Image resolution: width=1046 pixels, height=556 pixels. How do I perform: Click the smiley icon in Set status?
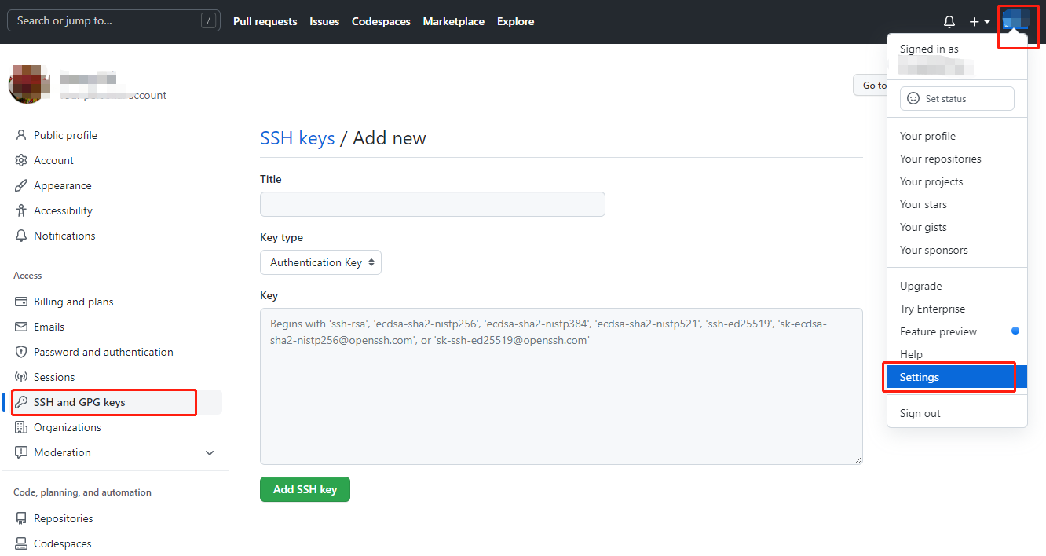(x=913, y=98)
